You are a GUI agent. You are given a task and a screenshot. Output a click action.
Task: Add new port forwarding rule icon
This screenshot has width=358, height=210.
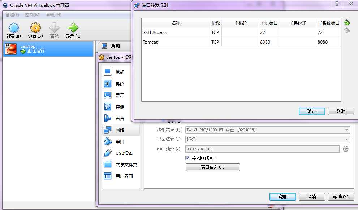click(347, 23)
